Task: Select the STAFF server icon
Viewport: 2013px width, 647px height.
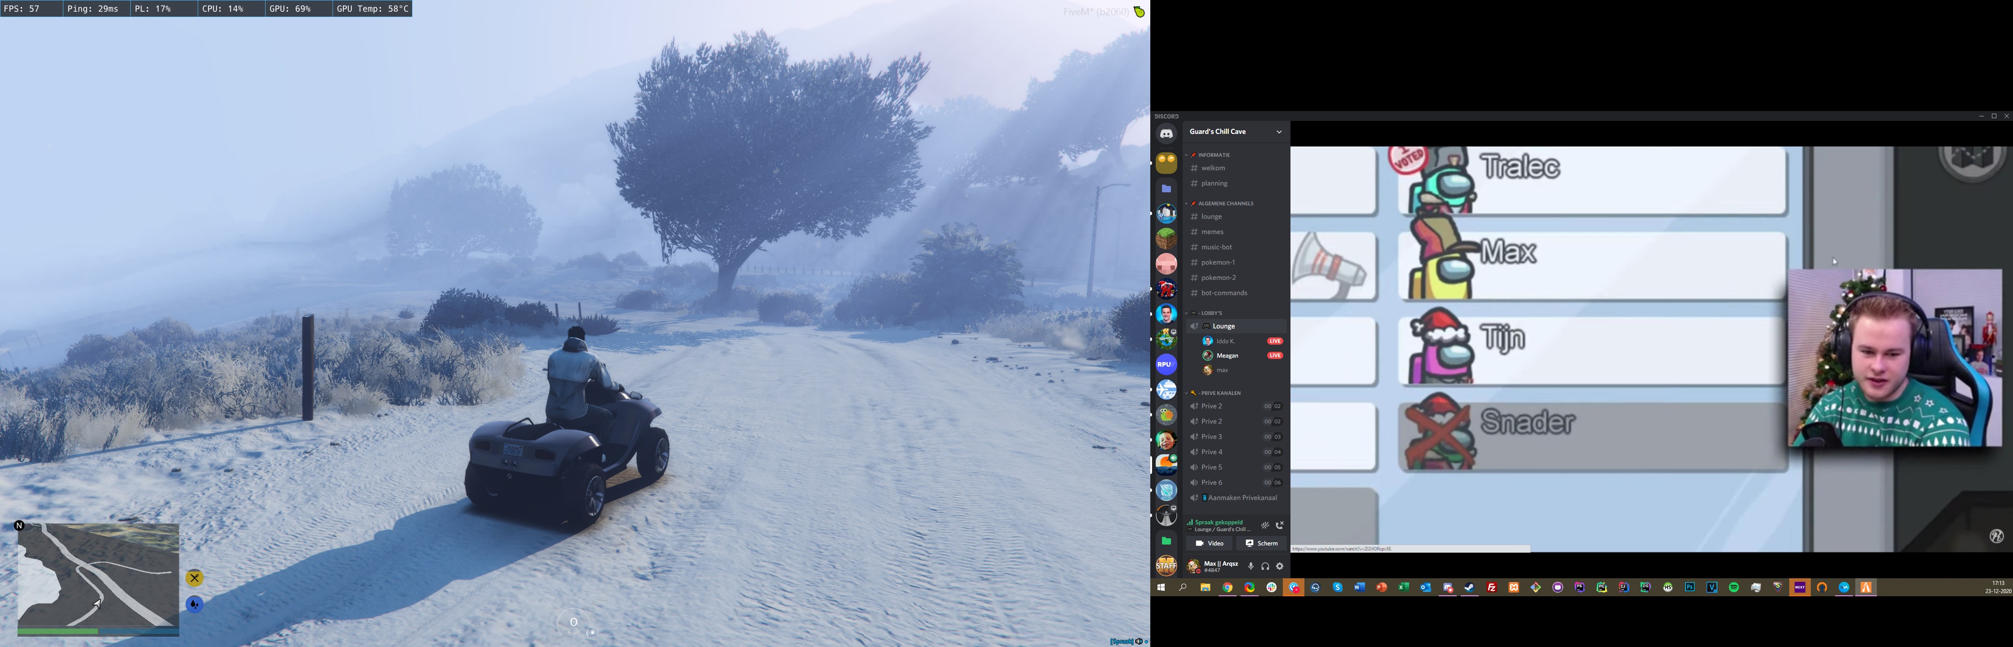Action: coord(1166,565)
